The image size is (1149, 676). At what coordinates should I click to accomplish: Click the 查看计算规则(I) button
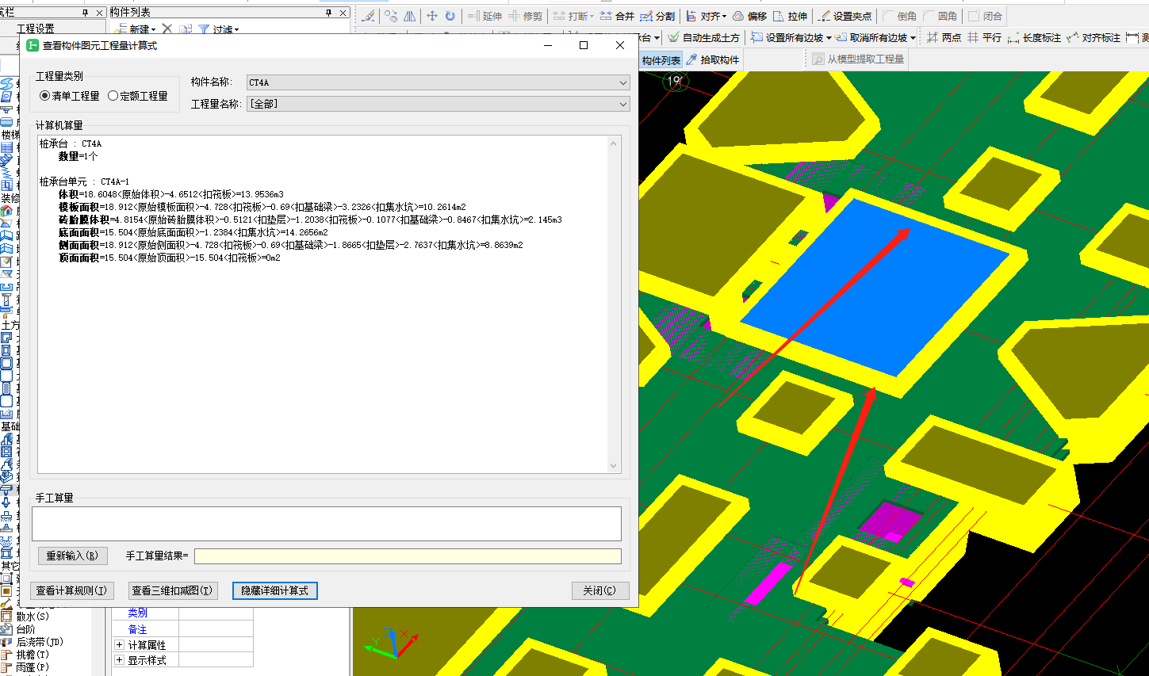(71, 590)
